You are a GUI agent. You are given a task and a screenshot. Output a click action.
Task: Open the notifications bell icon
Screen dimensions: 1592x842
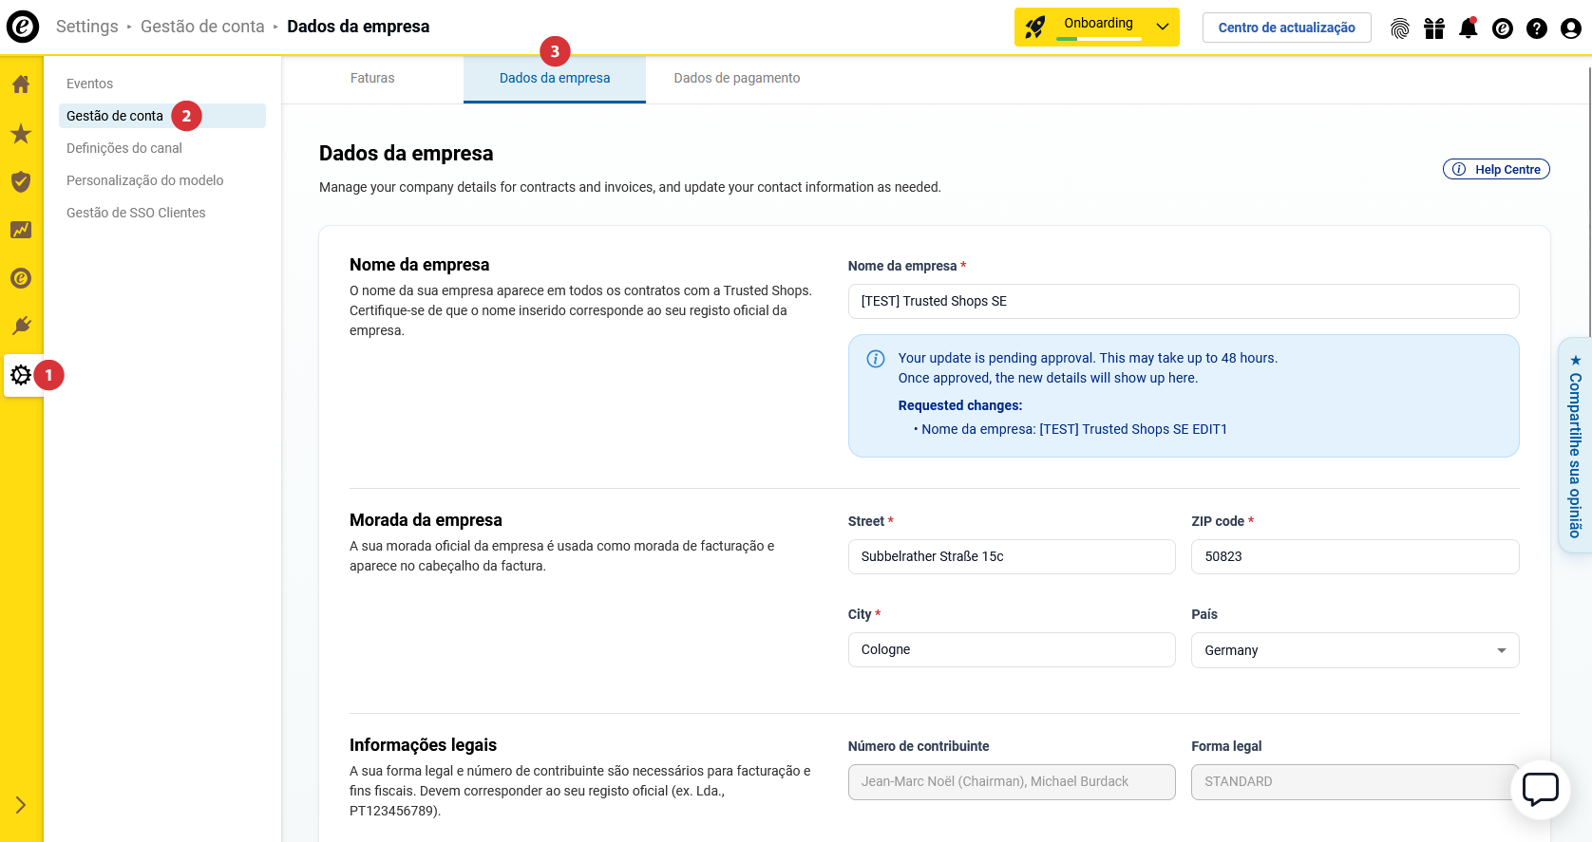click(x=1468, y=28)
